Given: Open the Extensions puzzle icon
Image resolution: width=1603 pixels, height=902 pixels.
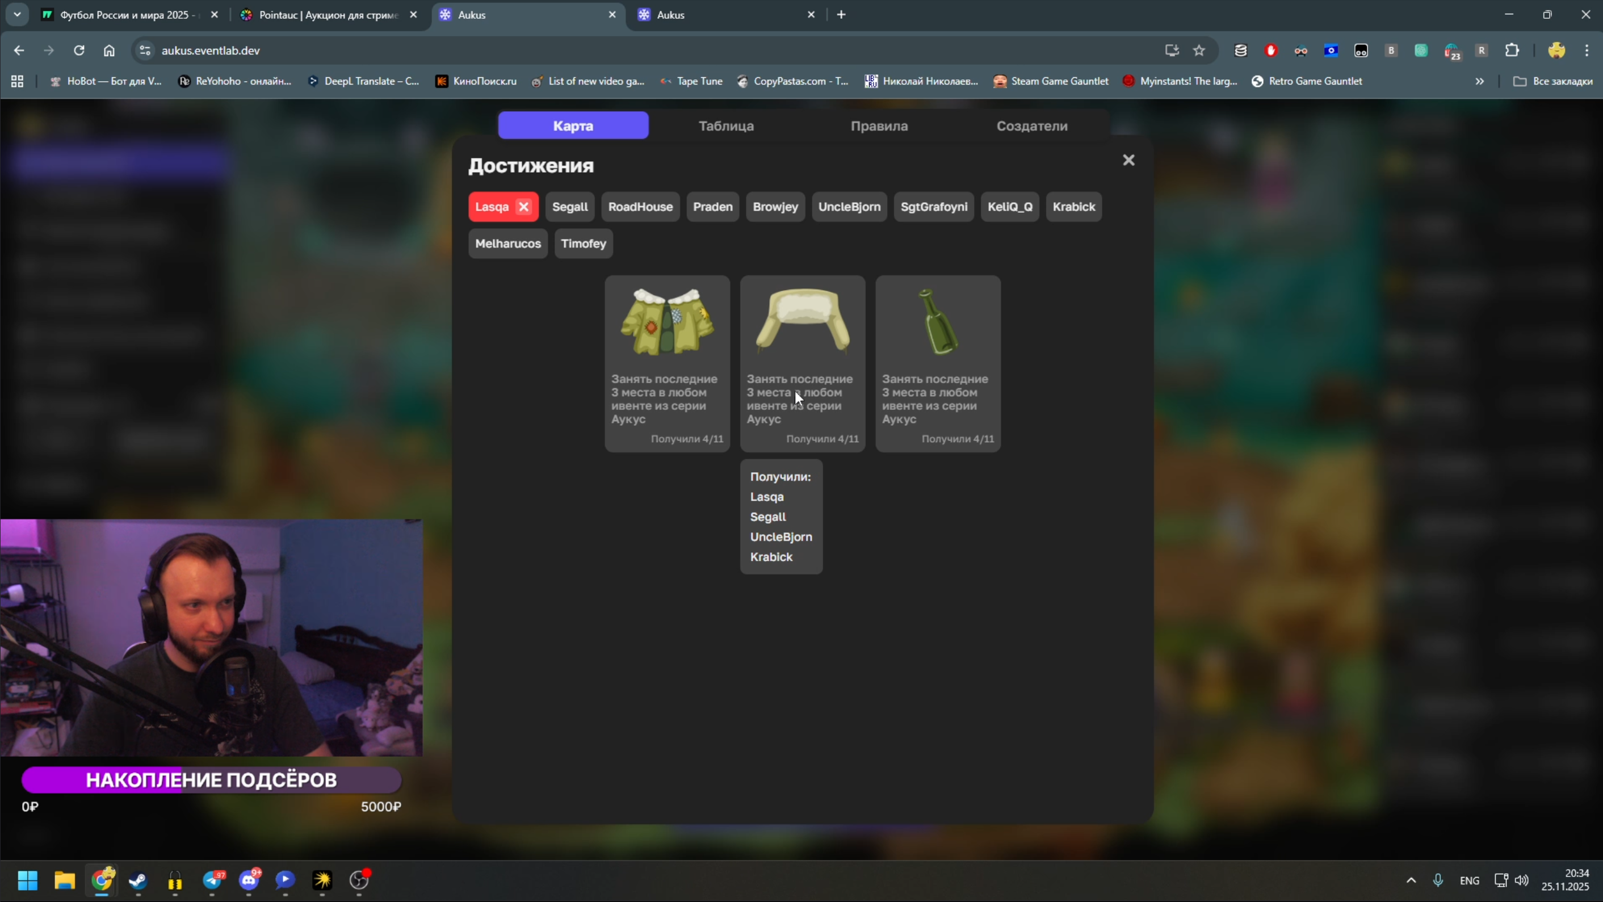Looking at the screenshot, I should click(1512, 51).
